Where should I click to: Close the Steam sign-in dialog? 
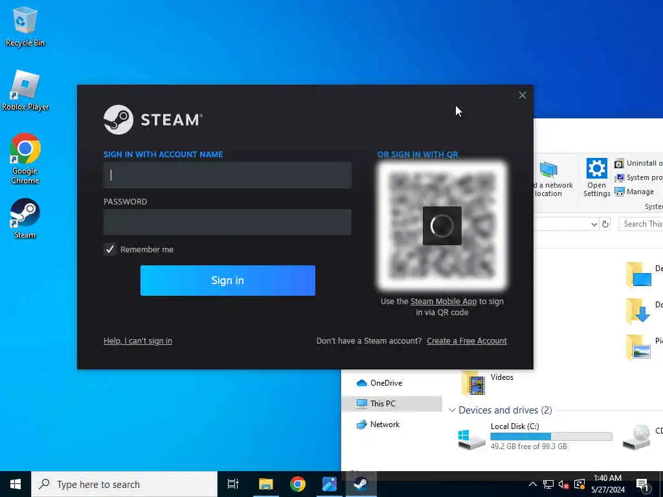(523, 95)
